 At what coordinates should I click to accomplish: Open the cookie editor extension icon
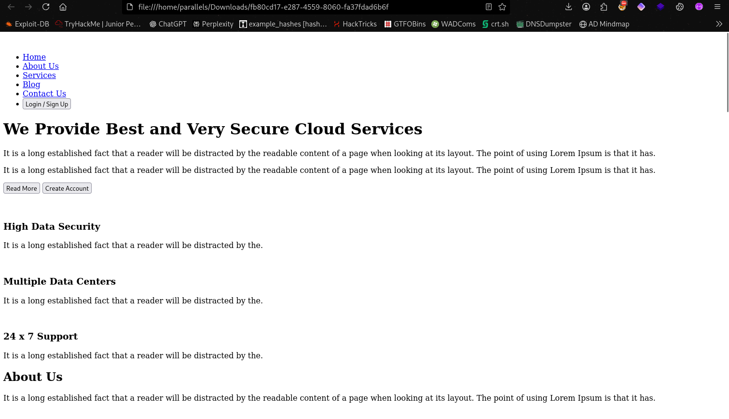680,7
